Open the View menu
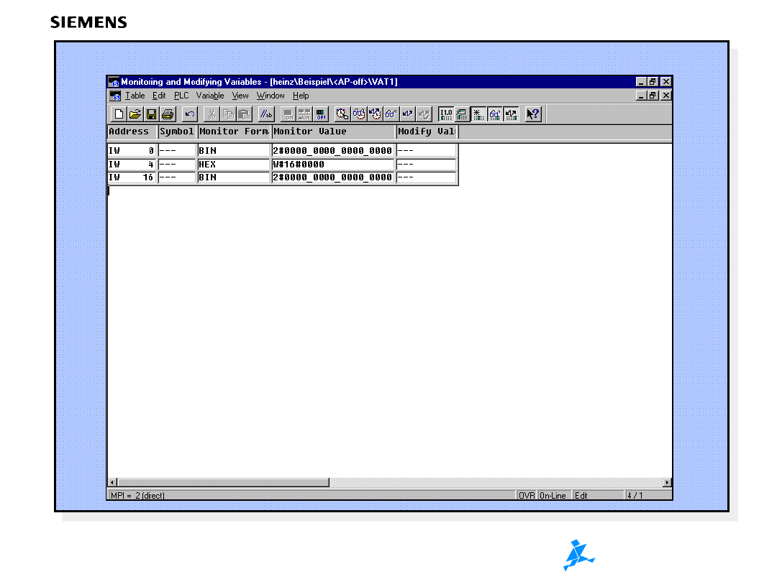This screenshot has height=582, width=777. click(x=240, y=96)
